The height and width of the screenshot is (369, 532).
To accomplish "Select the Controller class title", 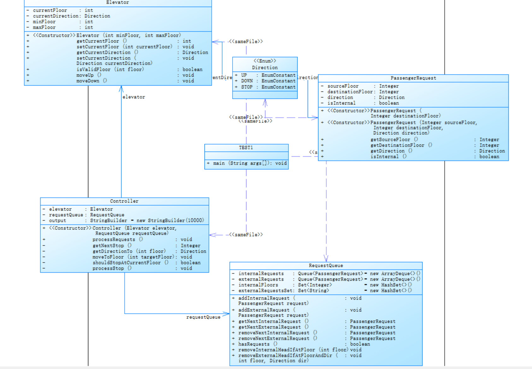I will [x=124, y=201].
